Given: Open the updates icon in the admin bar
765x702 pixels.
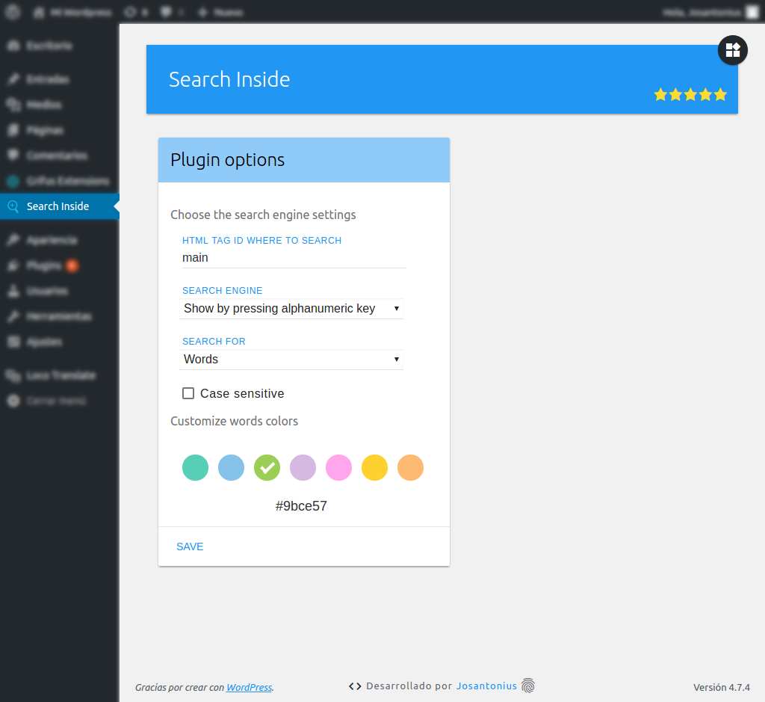Looking at the screenshot, I should click(136, 12).
